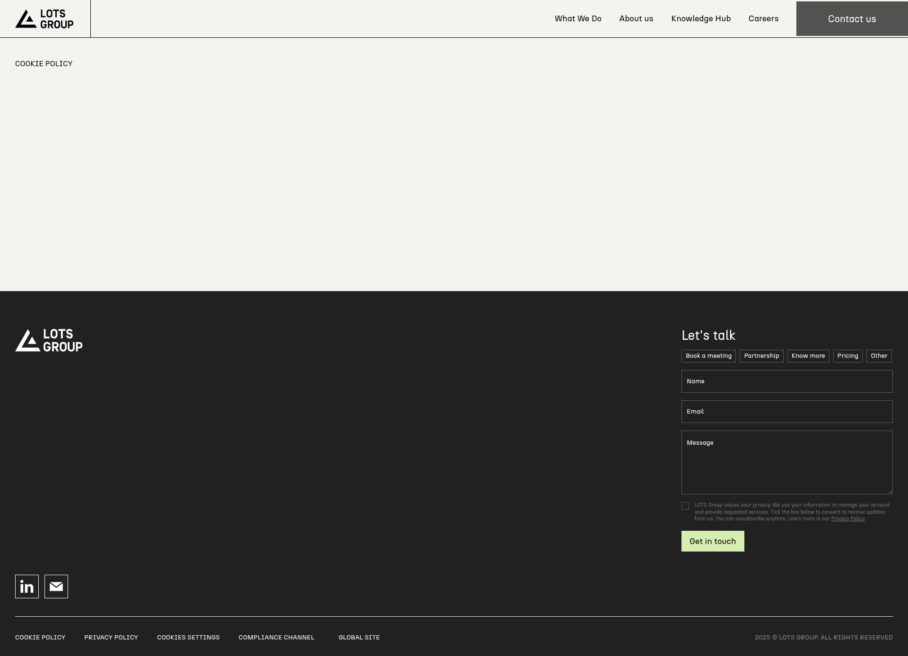Go to Global Site link
Image resolution: width=908 pixels, height=656 pixels.
(x=359, y=638)
